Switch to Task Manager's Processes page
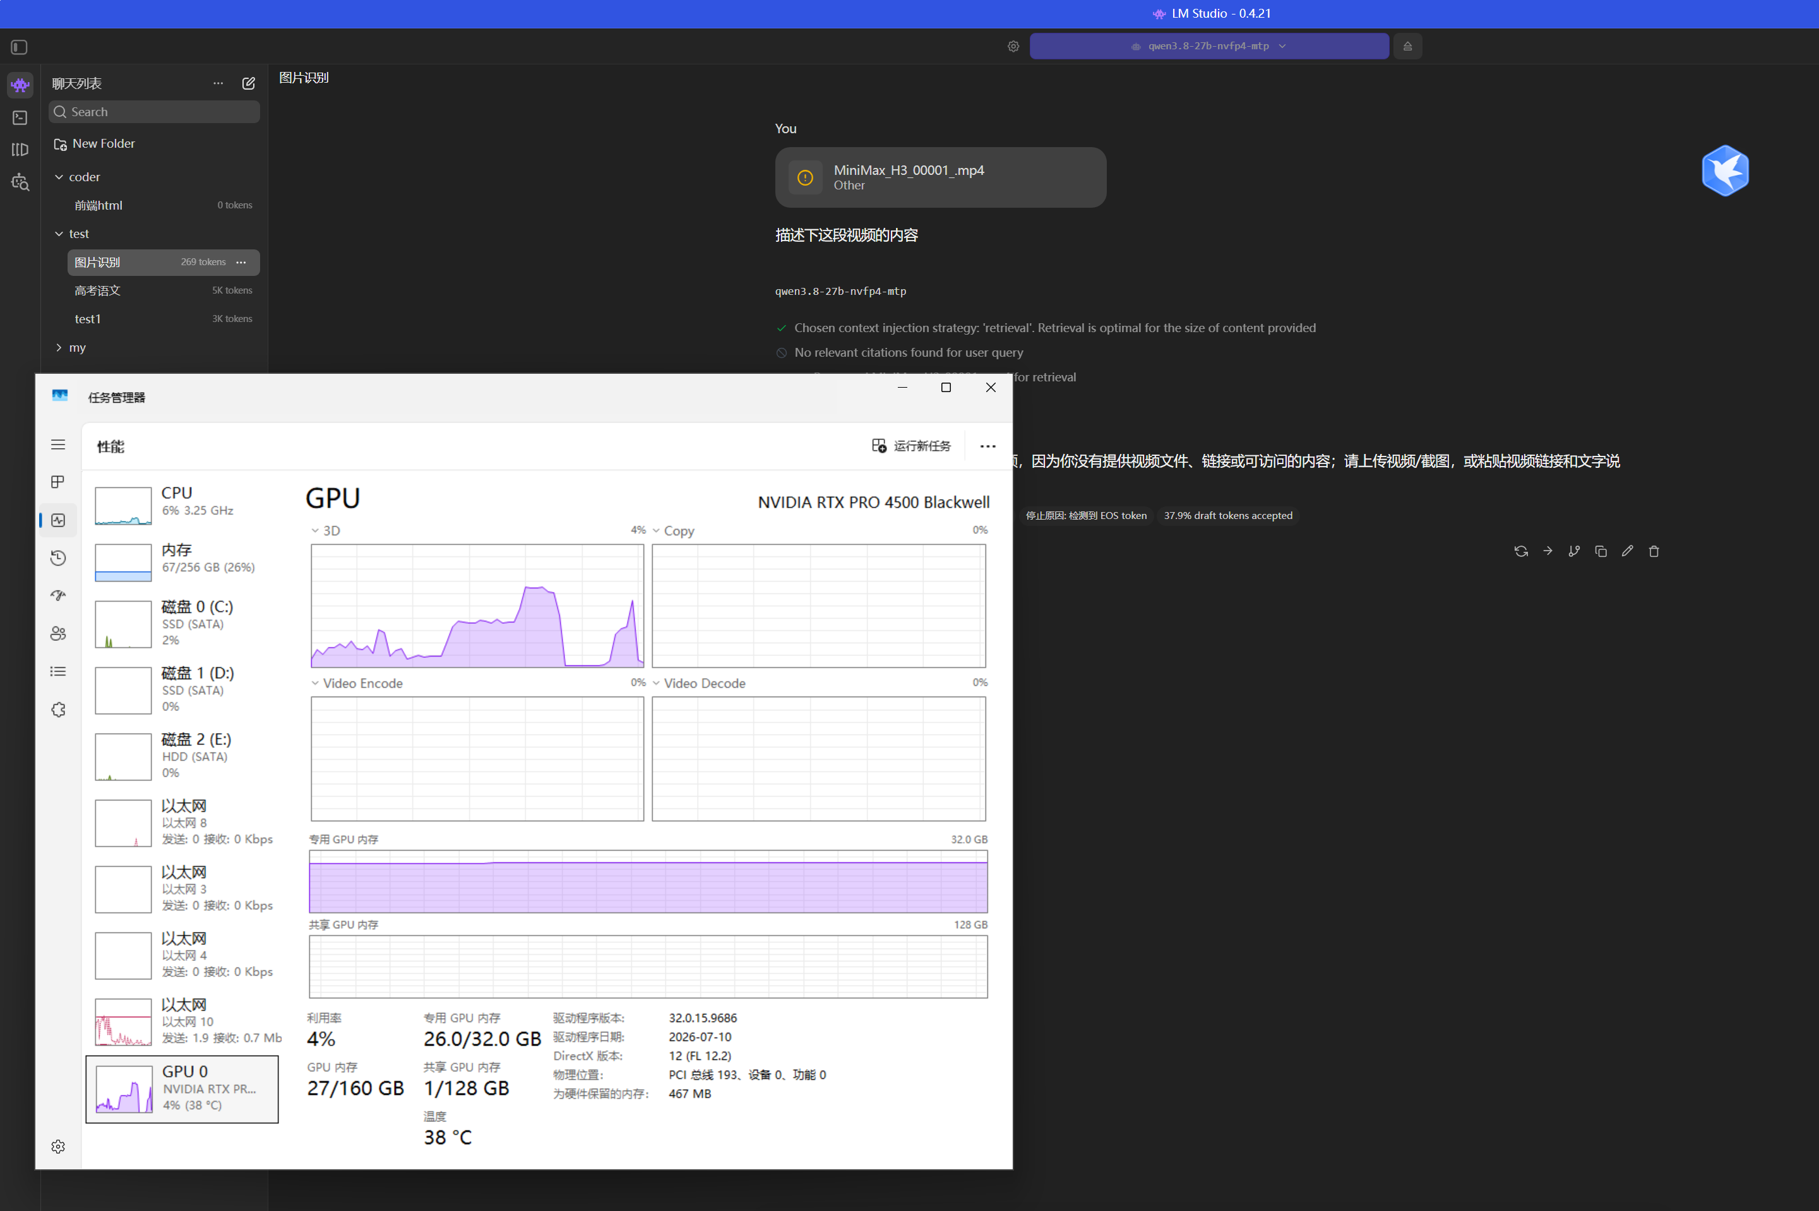The image size is (1819, 1211). click(58, 482)
